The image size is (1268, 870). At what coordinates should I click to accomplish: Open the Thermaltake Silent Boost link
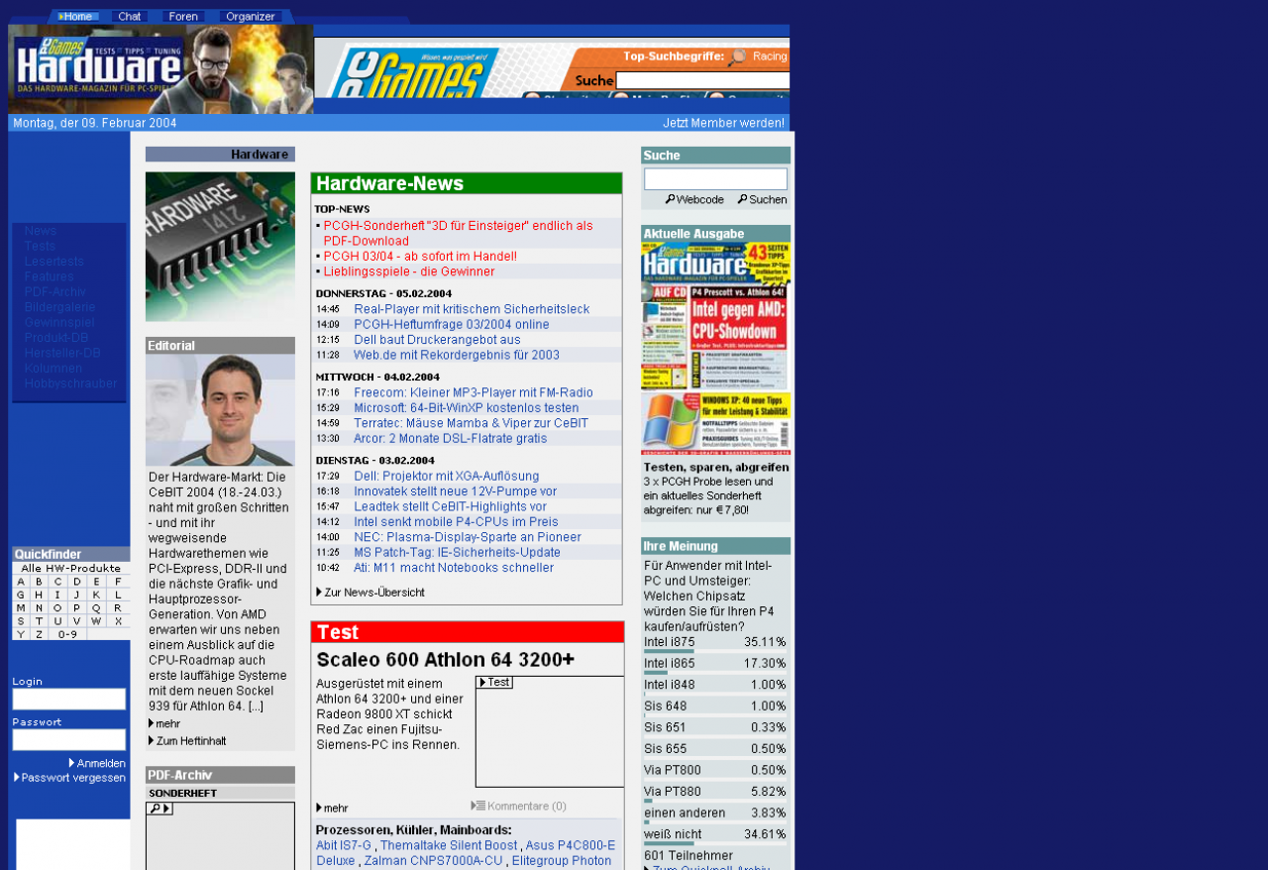449,845
